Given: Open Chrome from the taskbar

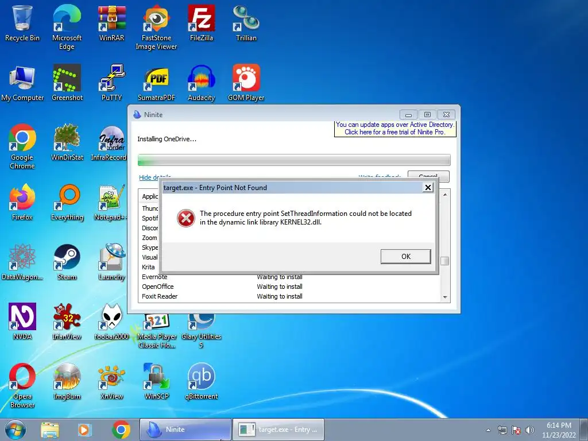Looking at the screenshot, I should [121, 430].
